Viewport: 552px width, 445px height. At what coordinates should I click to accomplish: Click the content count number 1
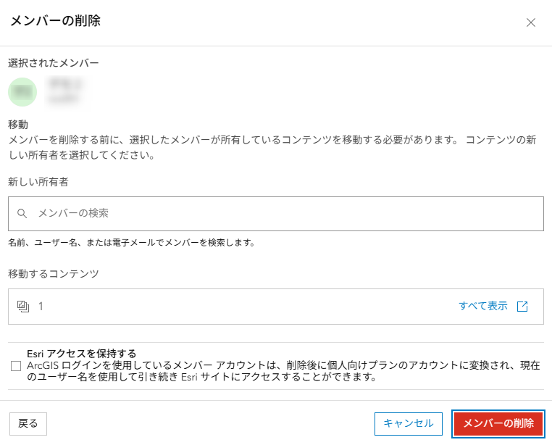[41, 307]
